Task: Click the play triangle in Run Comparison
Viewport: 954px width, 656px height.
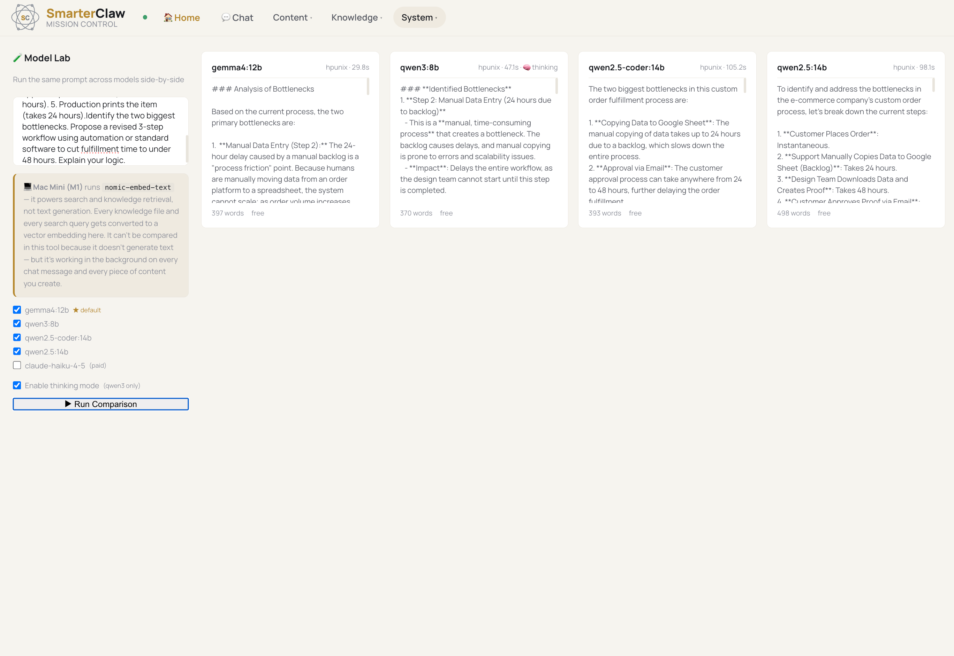Action: click(x=68, y=404)
